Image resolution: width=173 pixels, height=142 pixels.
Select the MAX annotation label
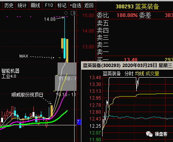pyautogui.click(x=24, y=56)
